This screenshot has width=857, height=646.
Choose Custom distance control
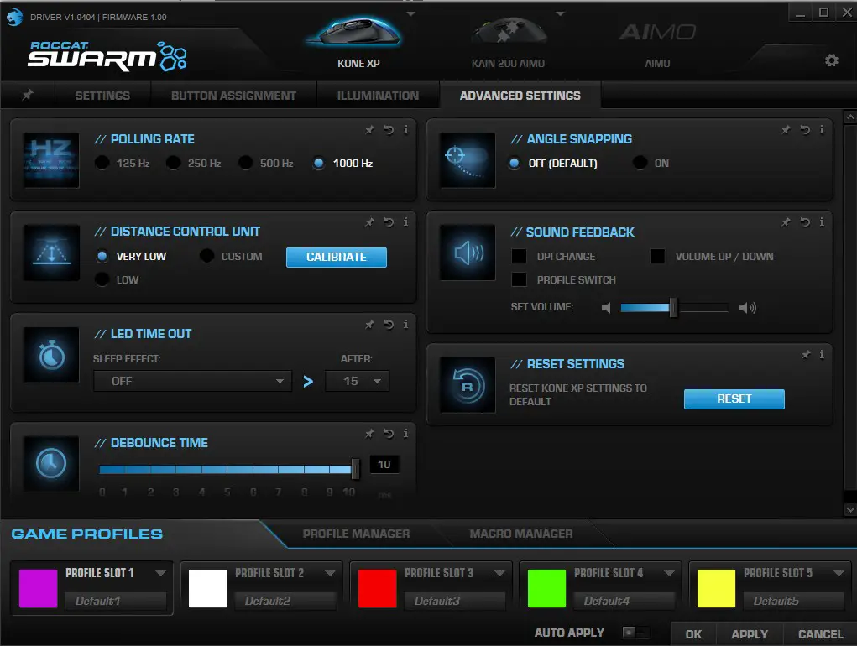point(206,256)
